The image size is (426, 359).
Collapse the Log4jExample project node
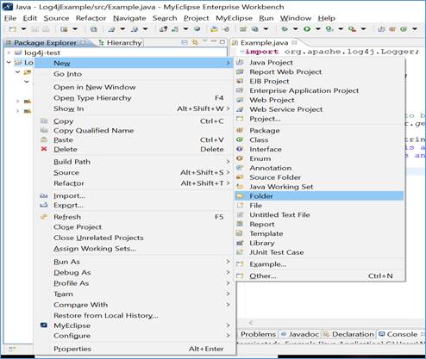(x=9, y=62)
